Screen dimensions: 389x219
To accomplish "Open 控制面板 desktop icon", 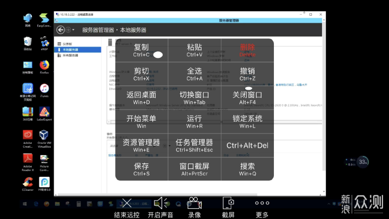I will (x=28, y=67).
